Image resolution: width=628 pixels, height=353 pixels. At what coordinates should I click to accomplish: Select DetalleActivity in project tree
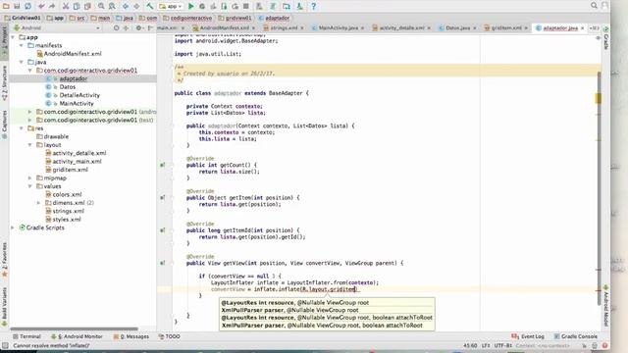79,95
